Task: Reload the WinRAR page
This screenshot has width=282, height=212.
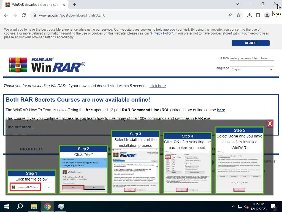Action: tap(24, 15)
